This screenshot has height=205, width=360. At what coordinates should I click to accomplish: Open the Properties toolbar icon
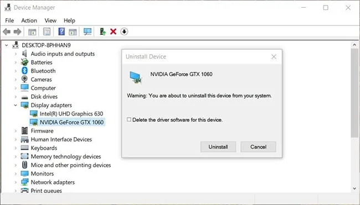[47, 31]
